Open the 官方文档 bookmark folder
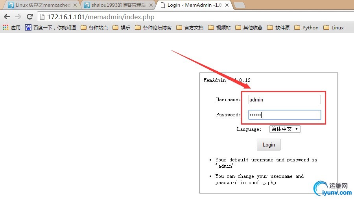The width and height of the screenshot is (354, 199). tap(190, 28)
